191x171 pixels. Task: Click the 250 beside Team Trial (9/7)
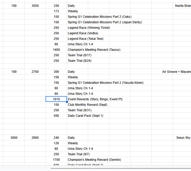click(56, 154)
